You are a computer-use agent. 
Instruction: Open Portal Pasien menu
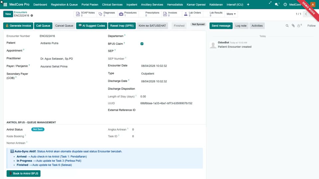pyautogui.click(x=90, y=4)
